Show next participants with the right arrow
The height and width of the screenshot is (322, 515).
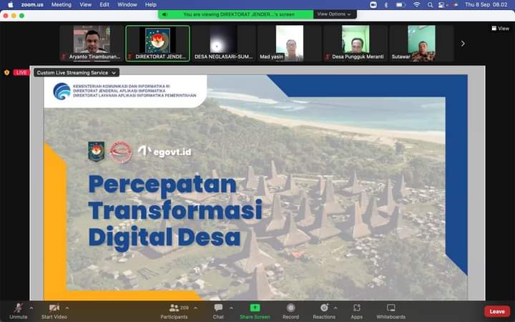coord(463,43)
